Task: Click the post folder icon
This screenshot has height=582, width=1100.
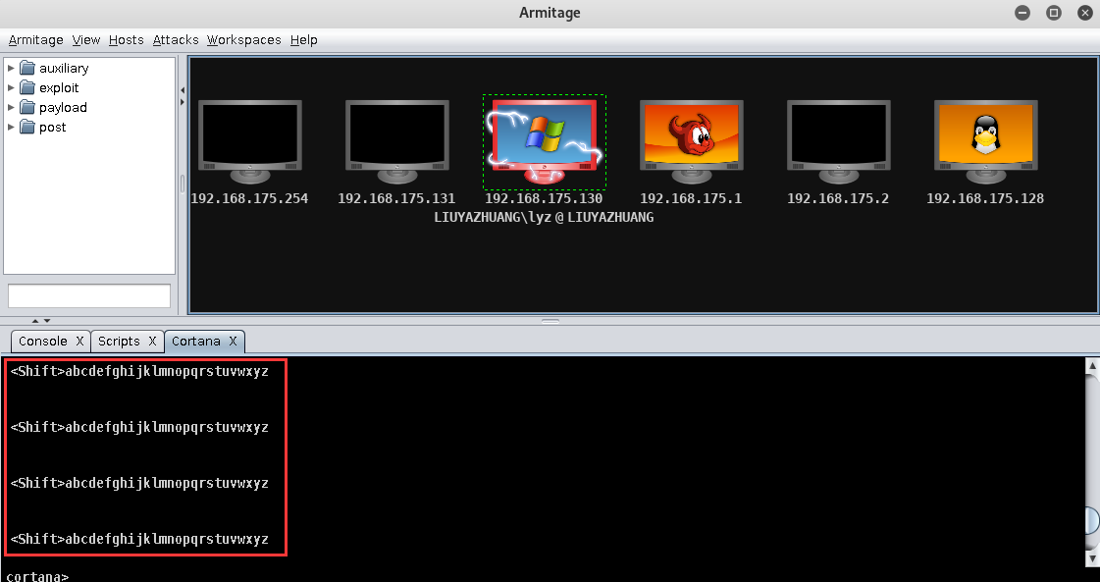Action: [x=27, y=127]
